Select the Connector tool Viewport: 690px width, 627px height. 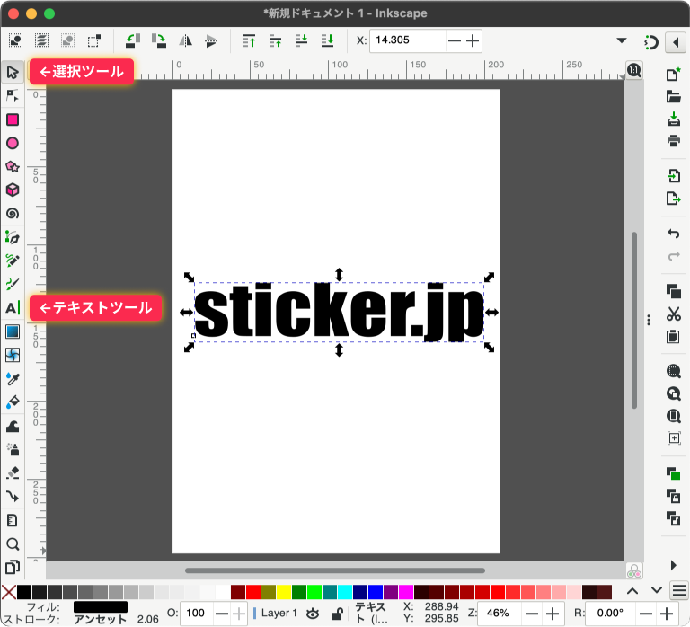coord(13,497)
